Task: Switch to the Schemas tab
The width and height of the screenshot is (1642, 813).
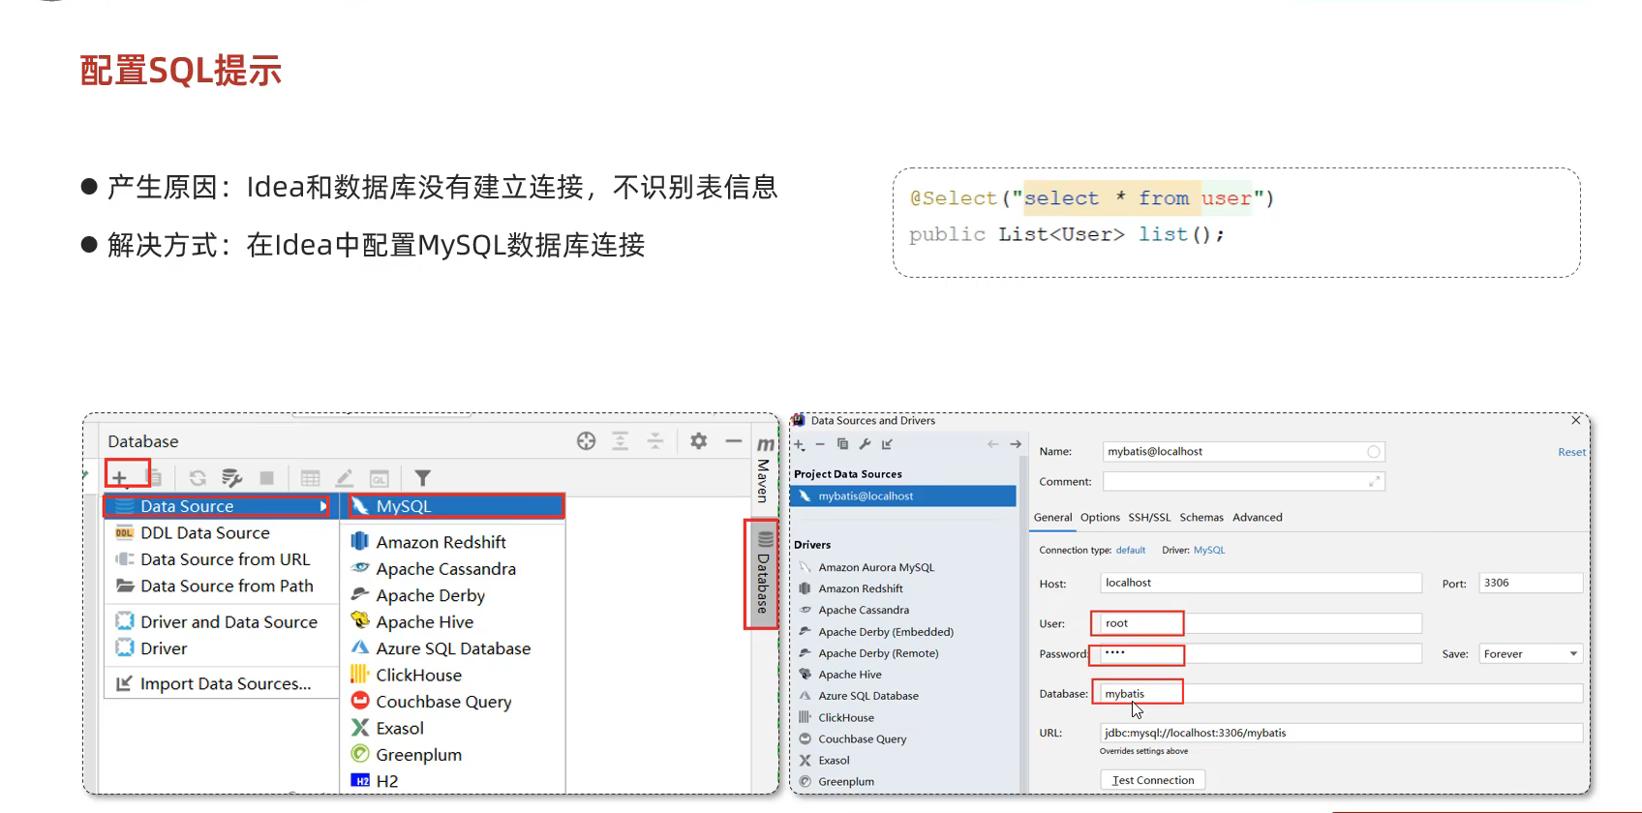Action: coord(1201,518)
